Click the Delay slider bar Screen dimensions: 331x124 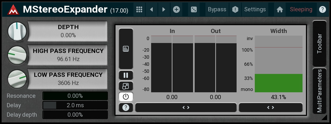(75, 105)
